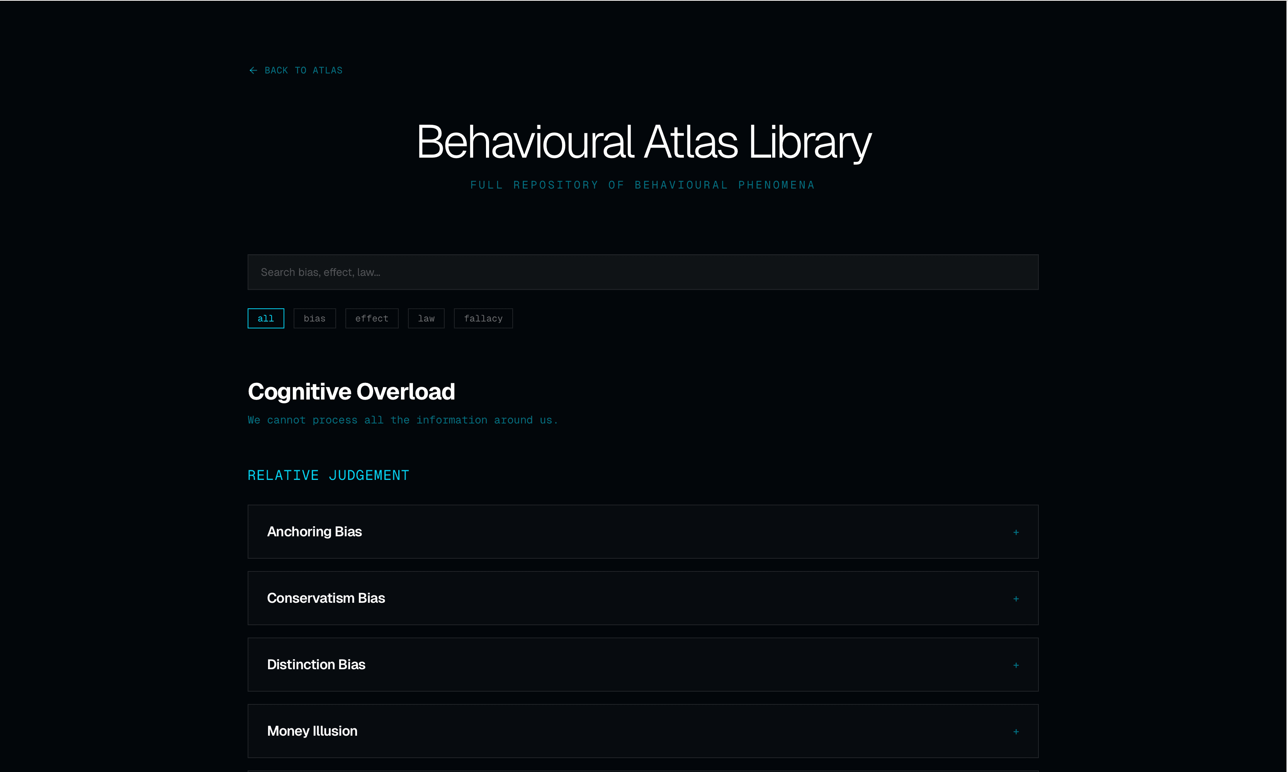Open the BACK TO ATLAS link
Viewport: 1288px width, 772px height.
click(303, 70)
